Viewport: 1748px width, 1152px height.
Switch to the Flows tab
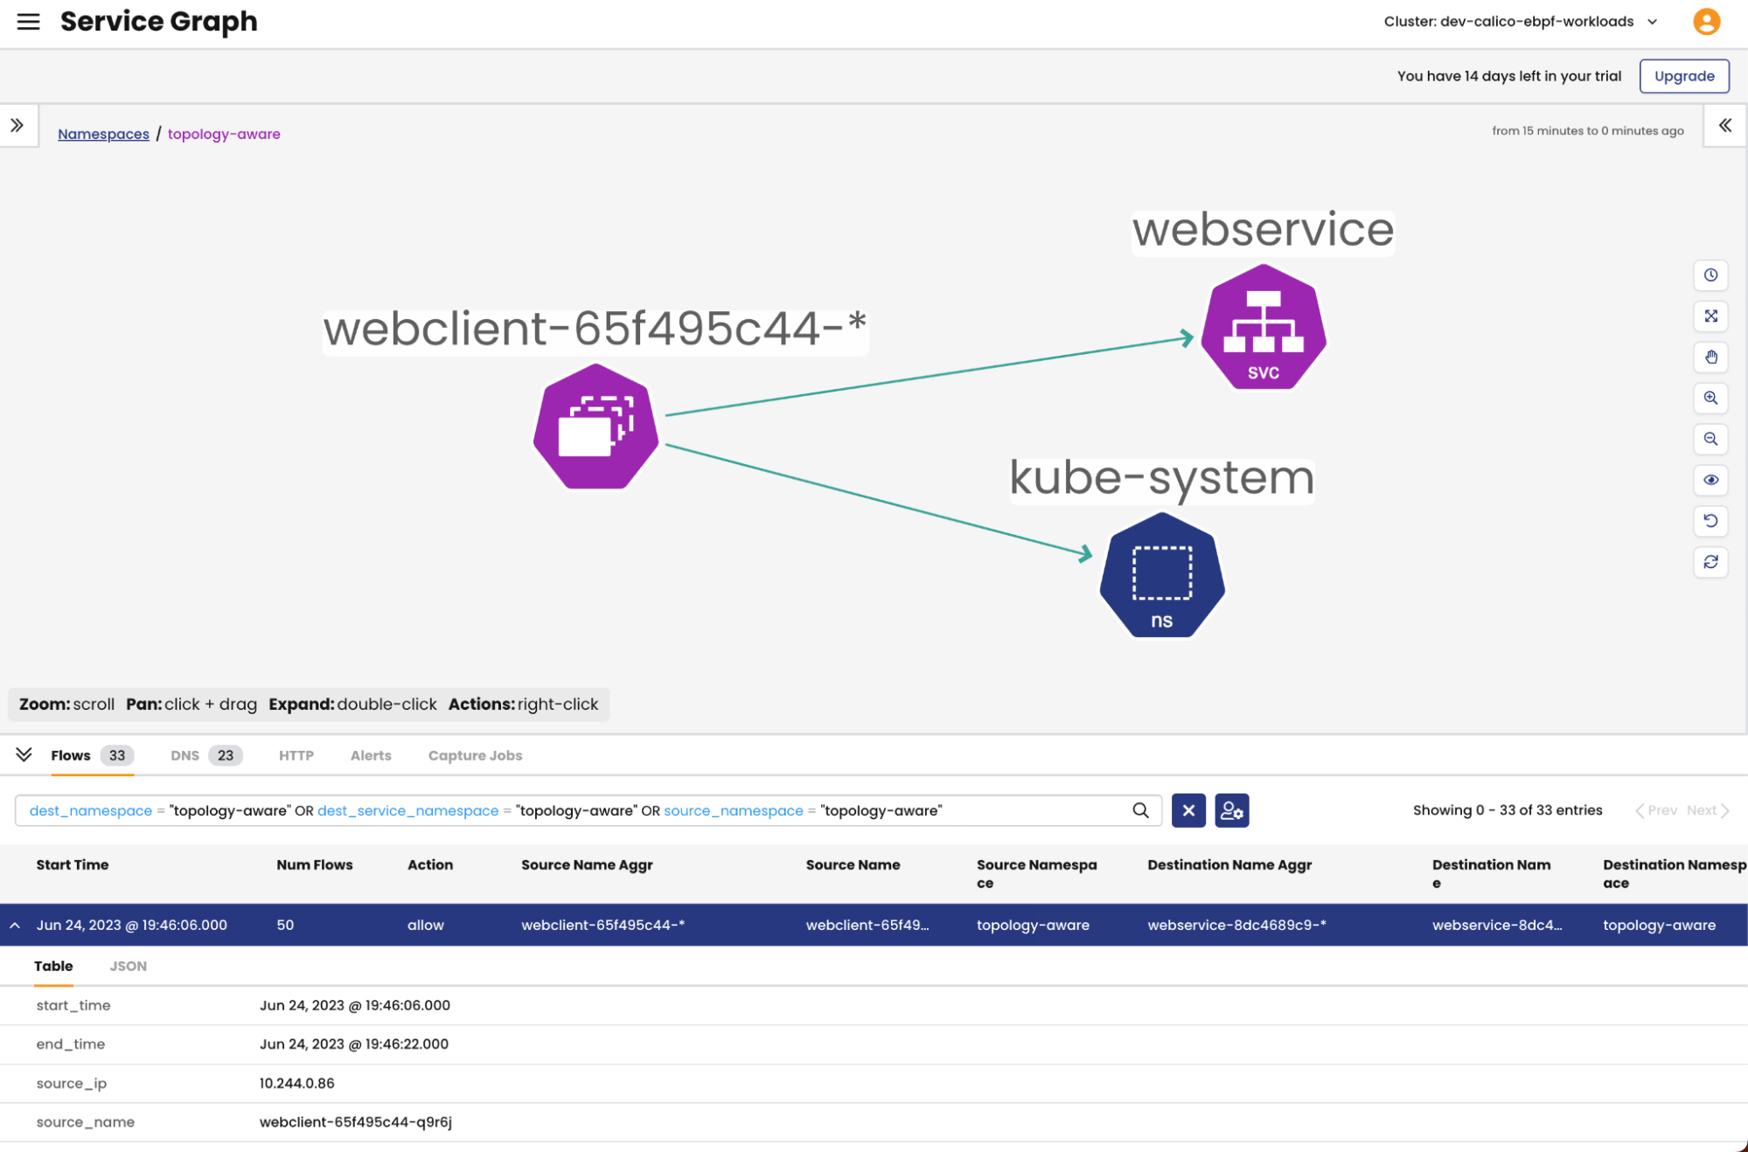(x=92, y=755)
